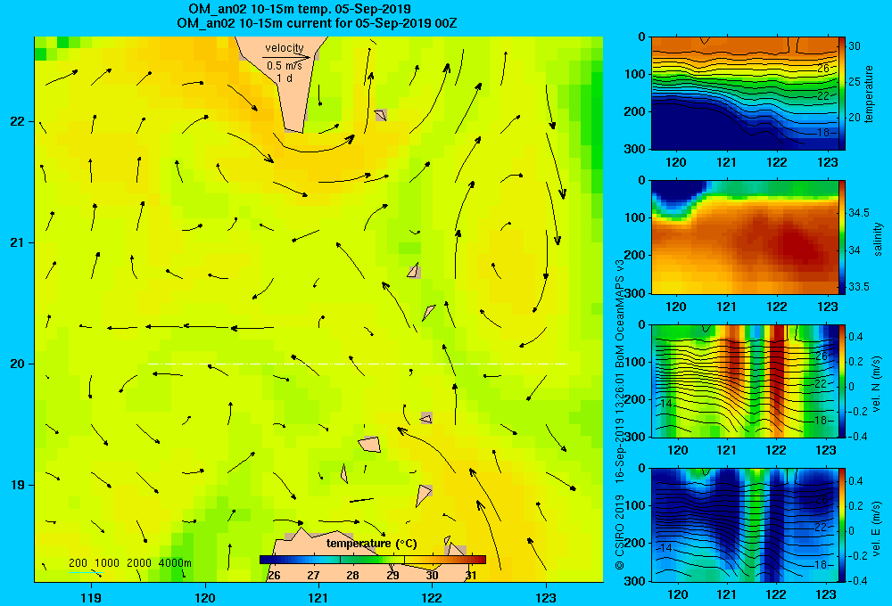The image size is (892, 606).
Task: Click the 'velocity' legend label
Action: pos(285,48)
